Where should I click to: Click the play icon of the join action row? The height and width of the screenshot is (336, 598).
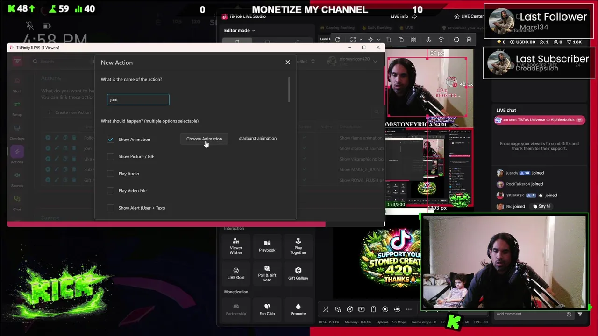point(48,148)
